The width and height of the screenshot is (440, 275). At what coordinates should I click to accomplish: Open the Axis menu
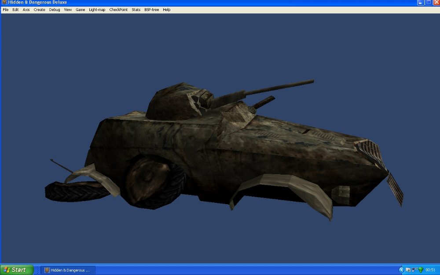[26, 10]
